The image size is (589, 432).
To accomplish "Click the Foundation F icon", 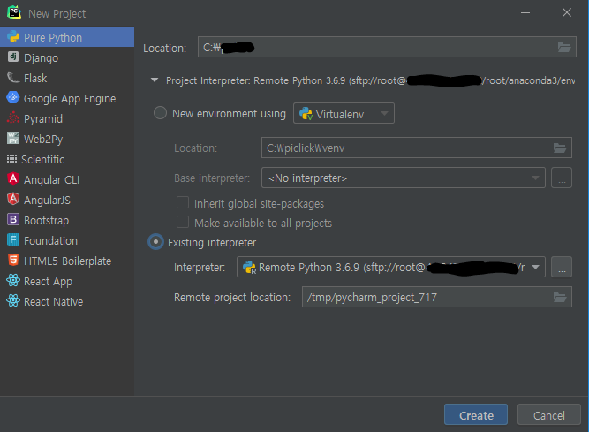I will coord(13,239).
